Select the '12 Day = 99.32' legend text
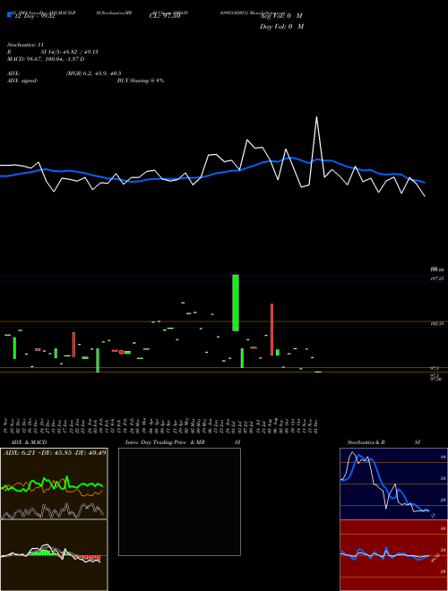 [35, 16]
